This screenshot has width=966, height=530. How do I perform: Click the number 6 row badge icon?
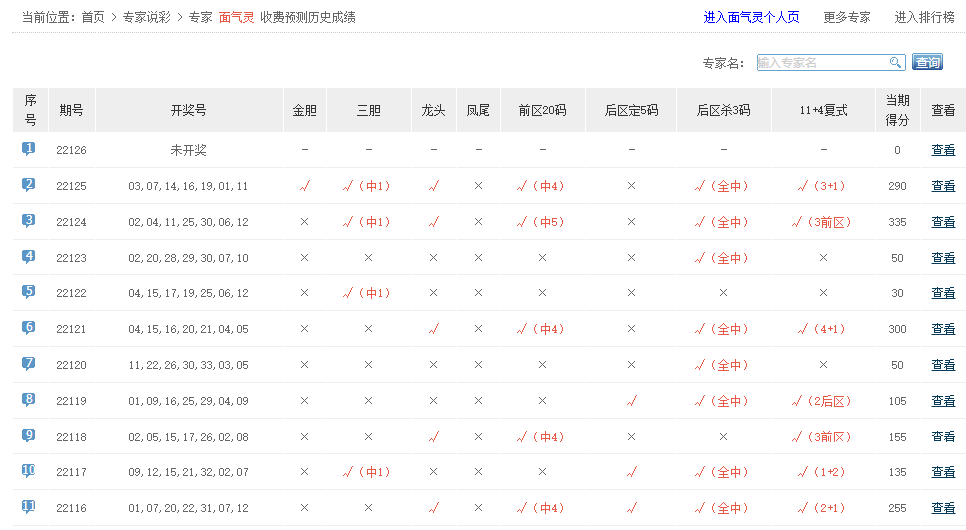pyautogui.click(x=28, y=328)
